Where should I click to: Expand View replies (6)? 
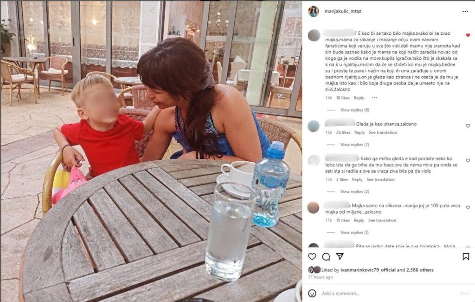pos(354,110)
